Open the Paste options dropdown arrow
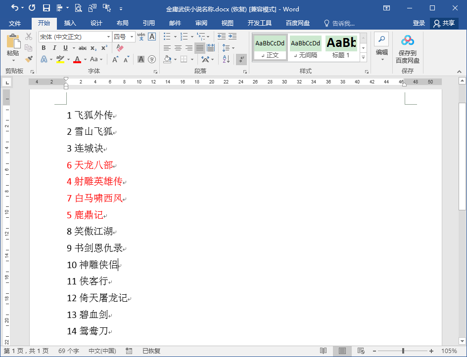467x357 pixels. click(x=13, y=61)
